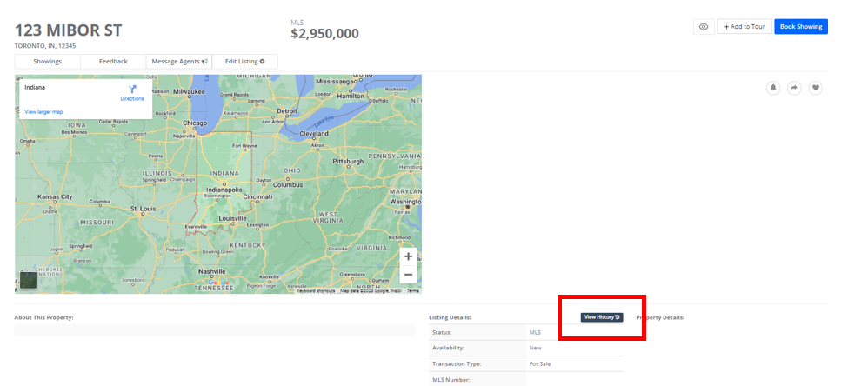Viewport: 848px width, 386px height.
Task: Click the 123 MIBOR ST heading
Action: point(68,30)
